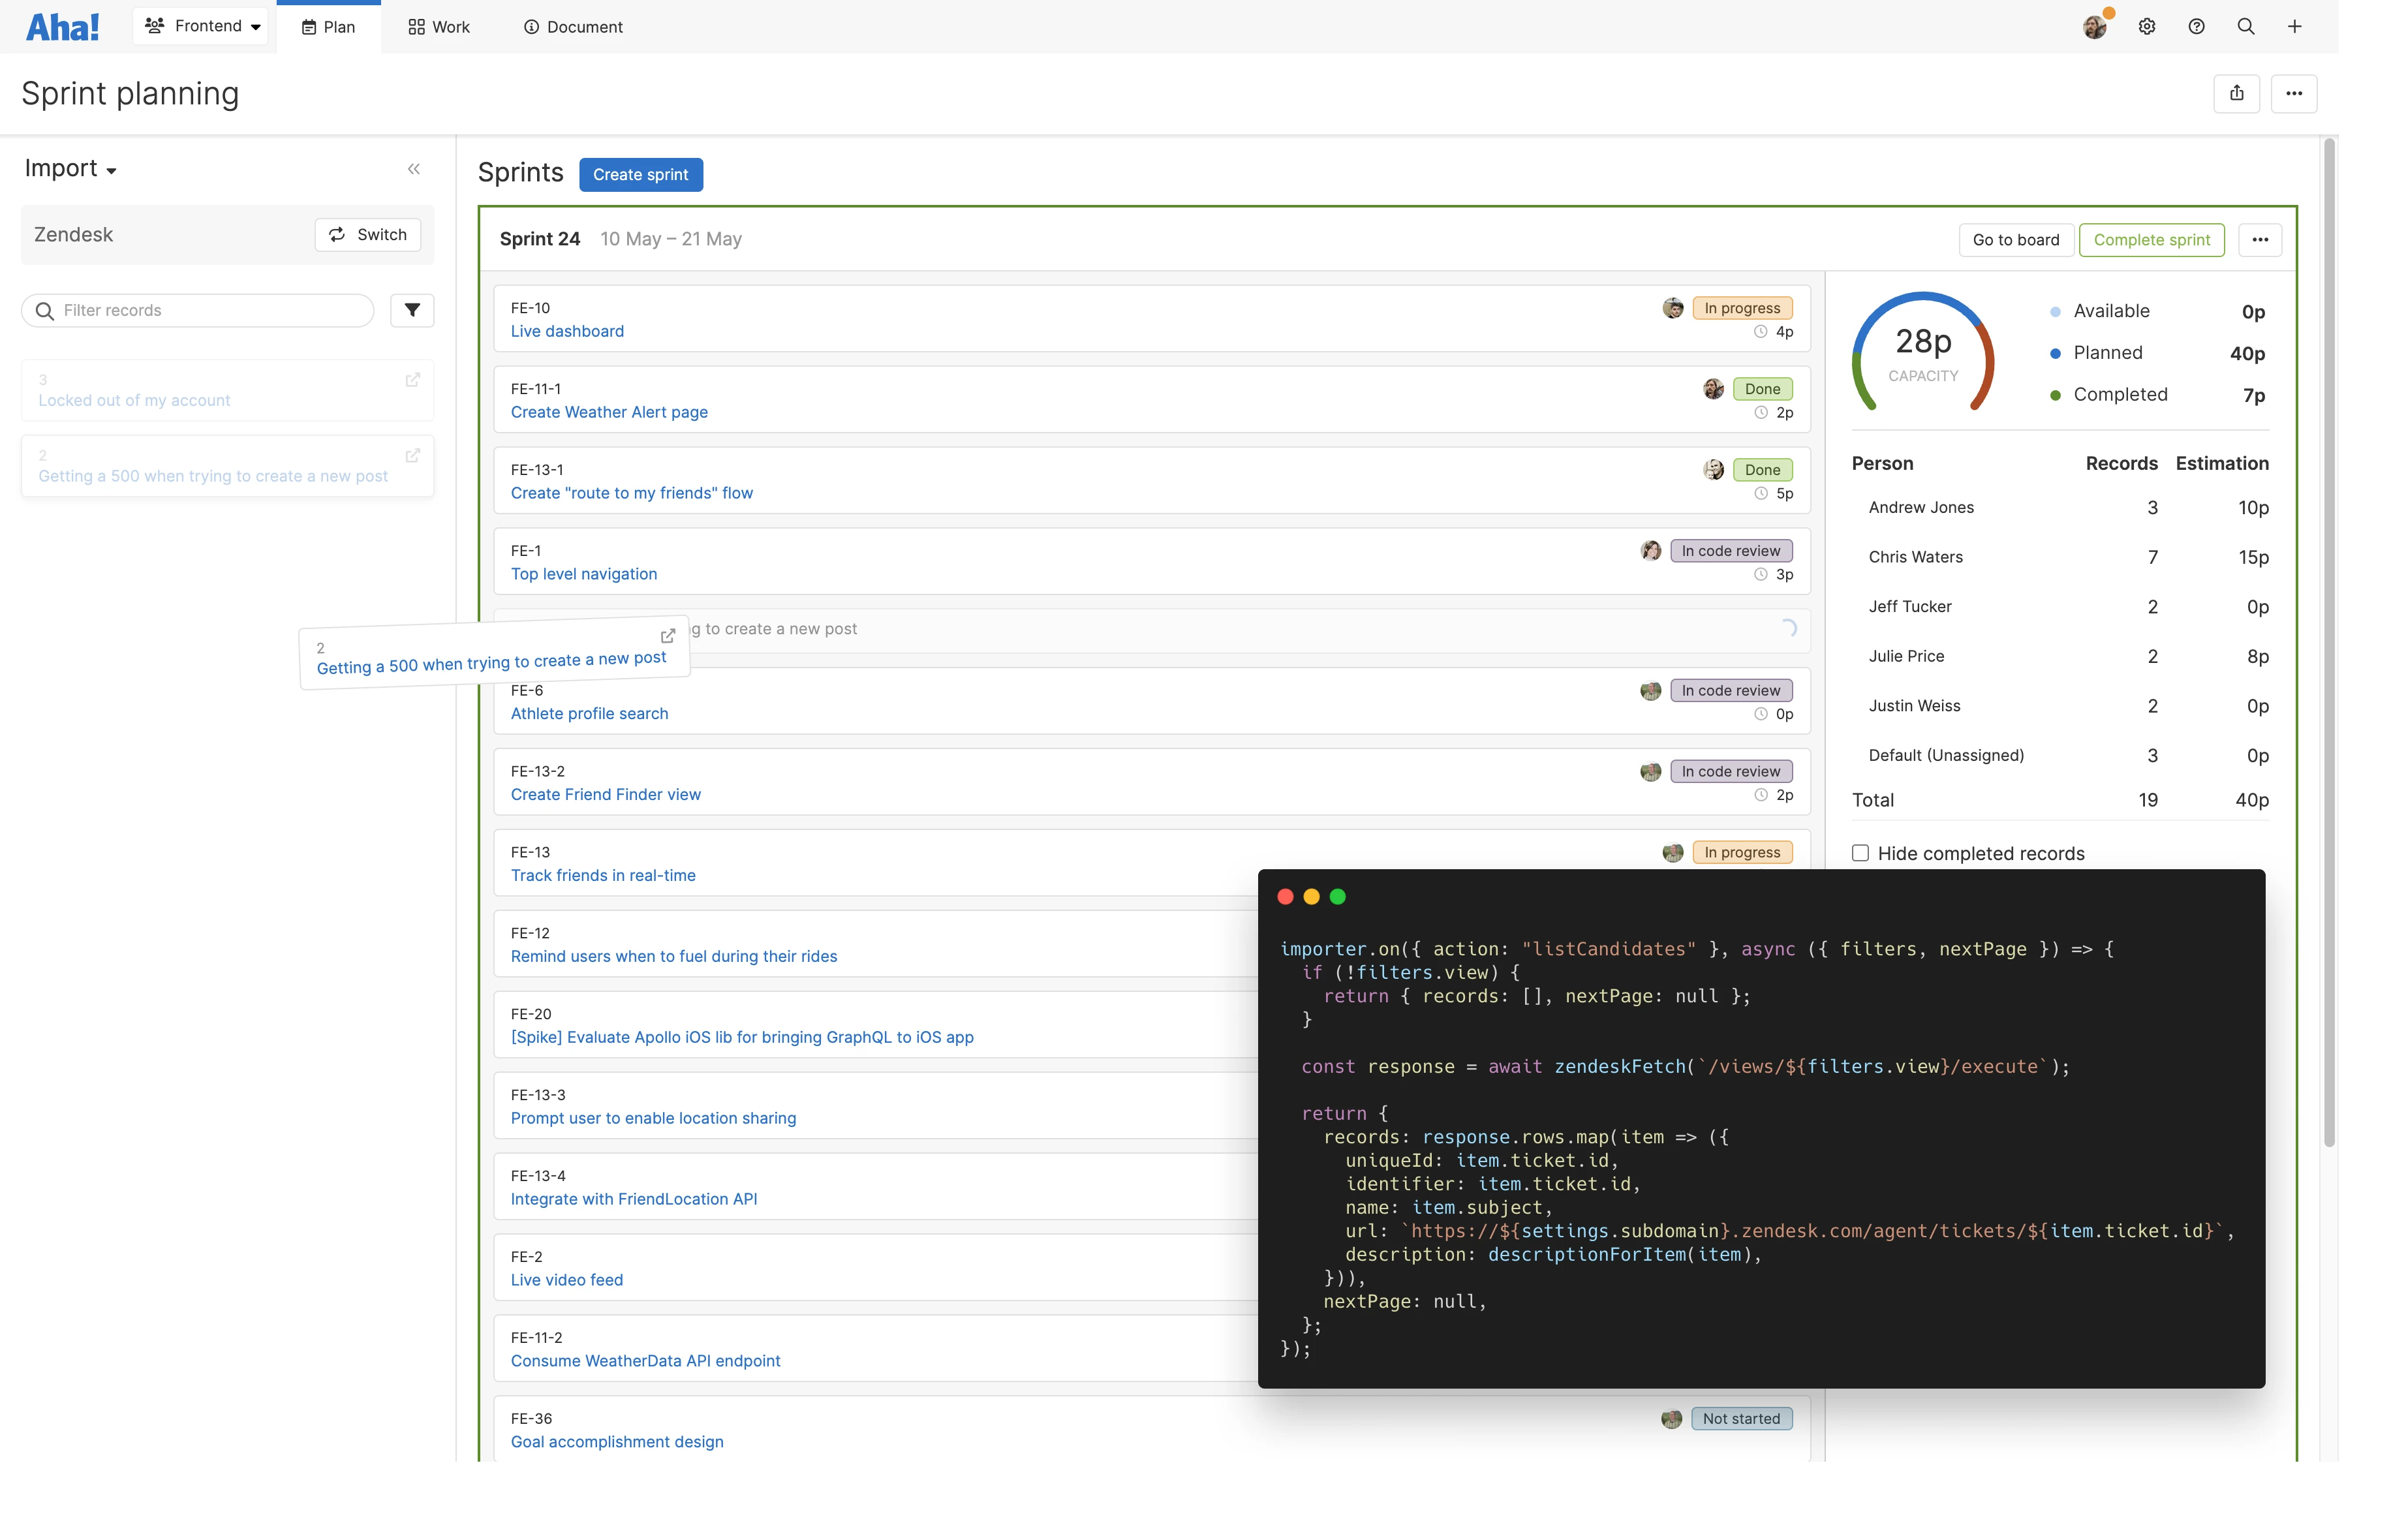Open the filter funnel icon
2391x1540 pixels.
point(412,310)
